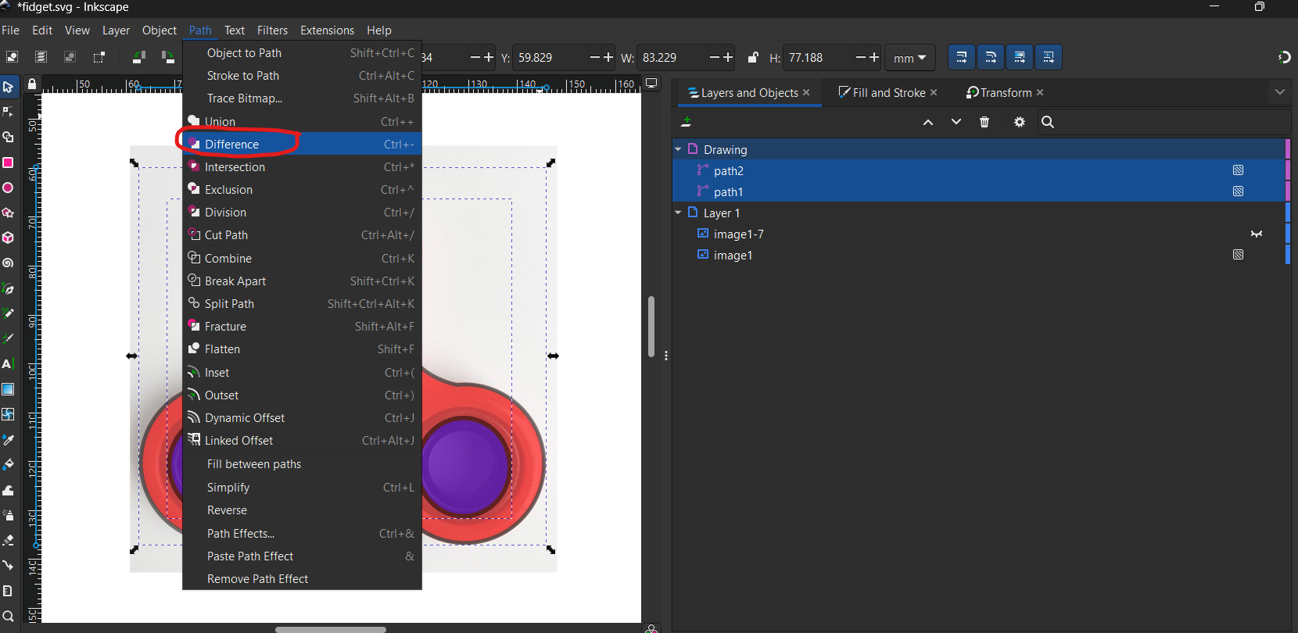Switch to the Fill and Stroke tab
The height and width of the screenshot is (633, 1298).
tap(888, 92)
